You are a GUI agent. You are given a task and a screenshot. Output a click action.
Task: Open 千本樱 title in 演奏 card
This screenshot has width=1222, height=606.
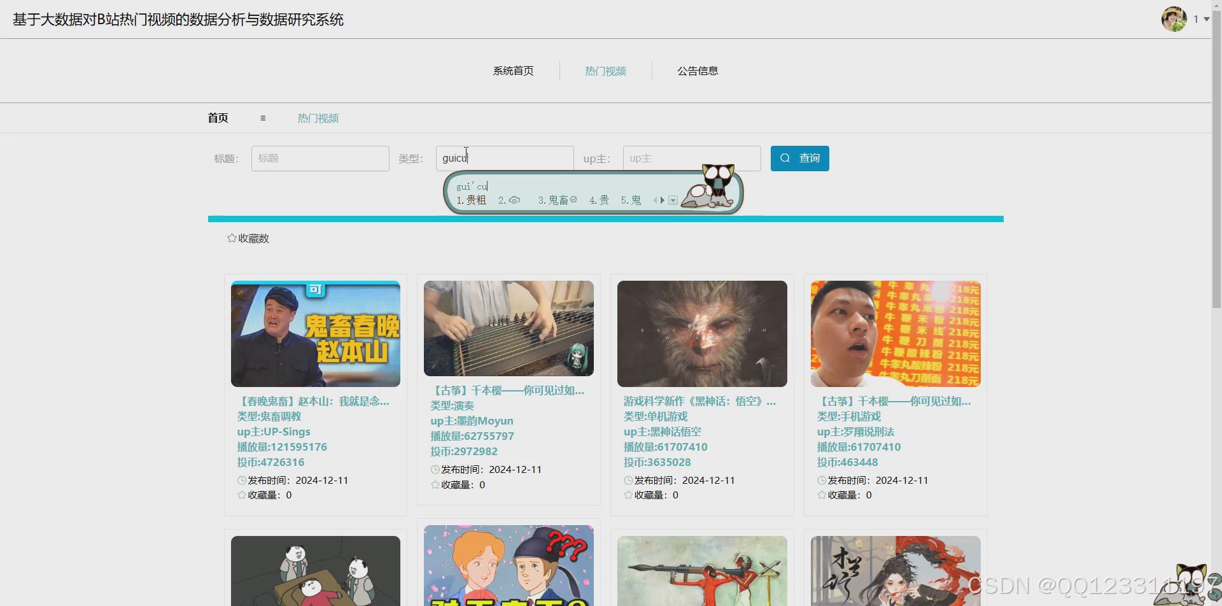pos(507,390)
